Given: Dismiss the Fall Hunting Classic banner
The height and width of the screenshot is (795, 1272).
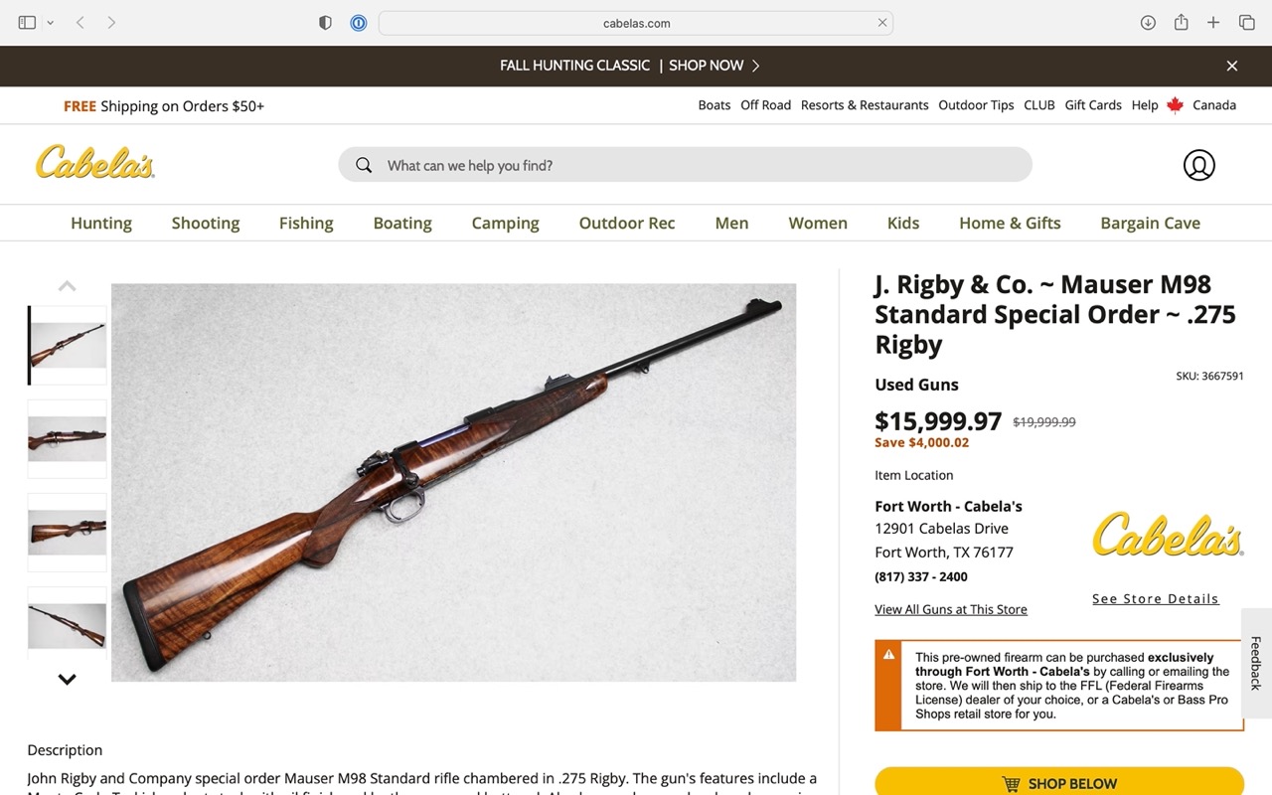Looking at the screenshot, I should [1232, 66].
